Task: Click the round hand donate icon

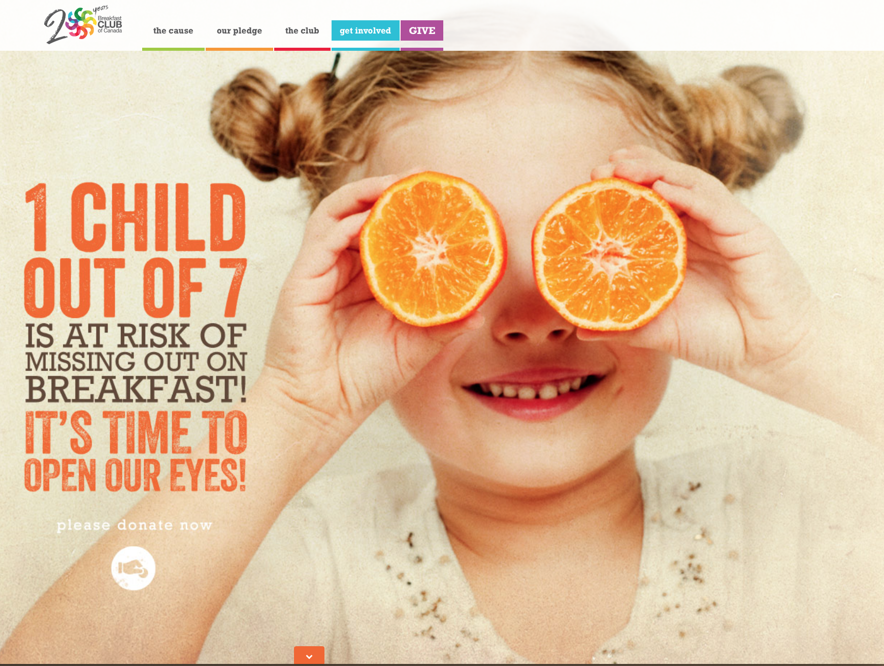Action: coord(134,568)
